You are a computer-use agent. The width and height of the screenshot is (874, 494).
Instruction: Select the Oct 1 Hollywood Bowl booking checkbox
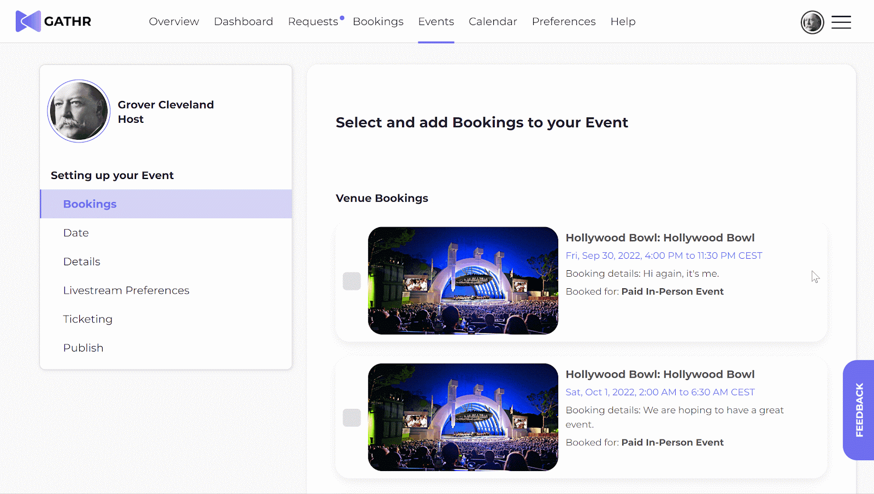pyautogui.click(x=352, y=418)
